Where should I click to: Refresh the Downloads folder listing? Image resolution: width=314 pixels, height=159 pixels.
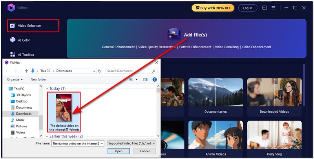click(x=100, y=71)
